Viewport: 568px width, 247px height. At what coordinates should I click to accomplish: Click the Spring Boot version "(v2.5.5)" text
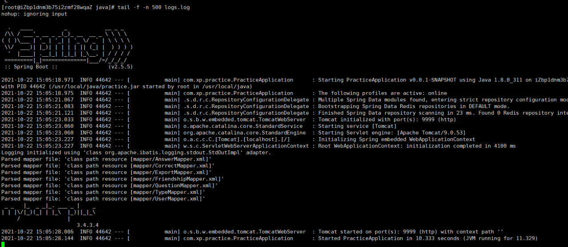pos(120,67)
